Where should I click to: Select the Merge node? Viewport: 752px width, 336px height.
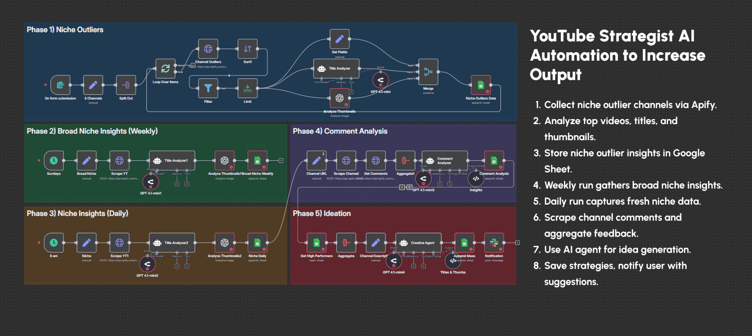(x=428, y=72)
